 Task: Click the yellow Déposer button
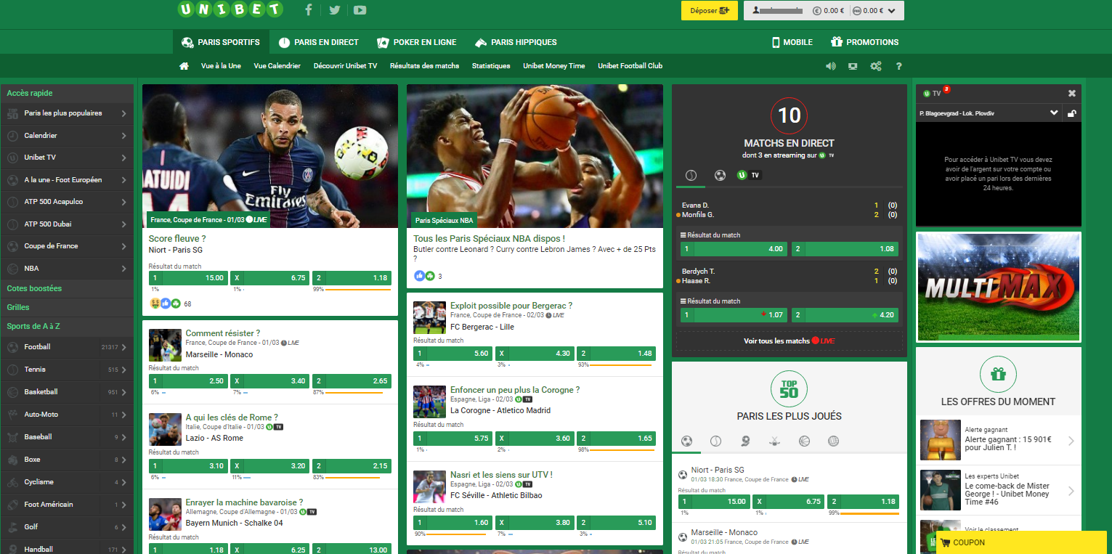click(x=709, y=11)
